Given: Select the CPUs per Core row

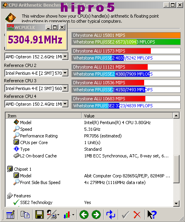Looking at the screenshot, I should tap(89, 143).
